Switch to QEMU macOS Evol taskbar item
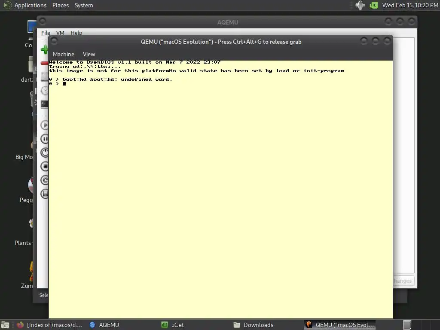This screenshot has width=440, height=330. coord(340,325)
